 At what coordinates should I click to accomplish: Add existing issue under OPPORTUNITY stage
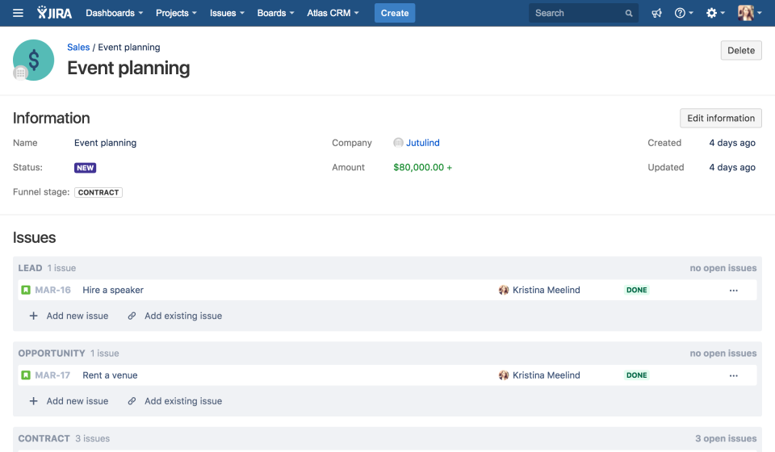click(175, 401)
